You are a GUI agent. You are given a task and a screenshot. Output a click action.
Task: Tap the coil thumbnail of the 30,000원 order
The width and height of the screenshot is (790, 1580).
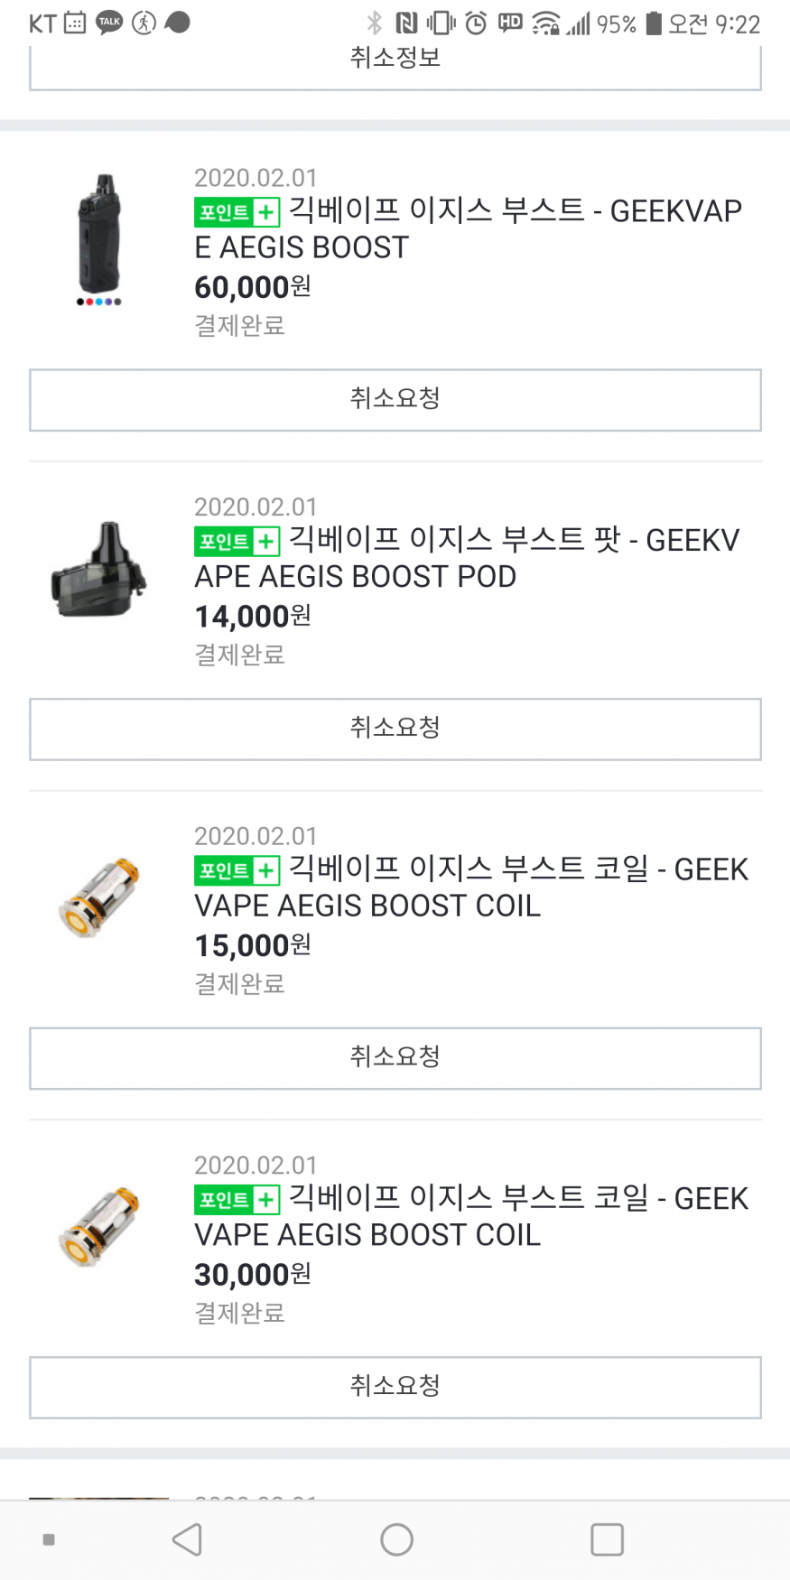(x=99, y=1226)
